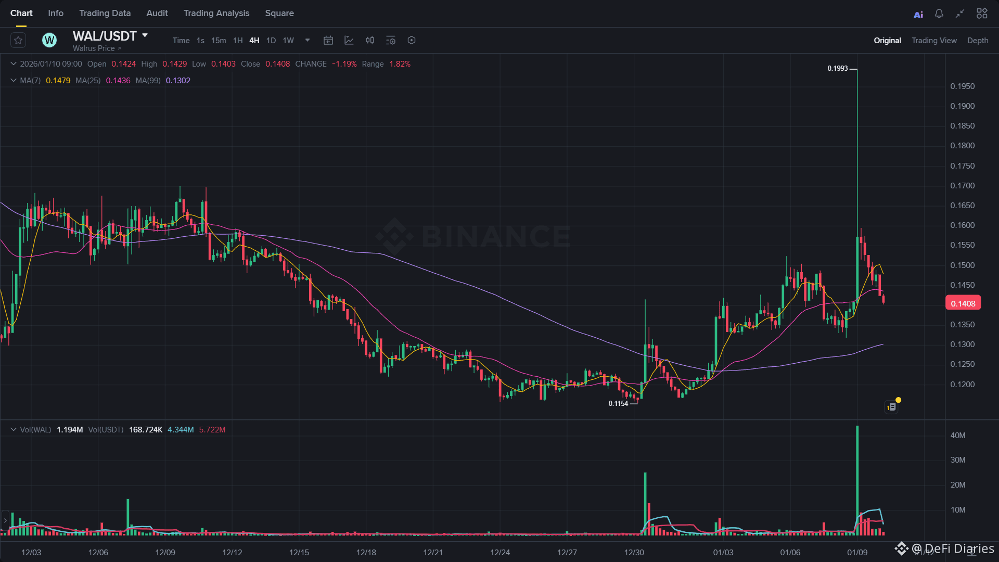Select the 1D time interval
This screenshot has width=999, height=562.
(271, 41)
